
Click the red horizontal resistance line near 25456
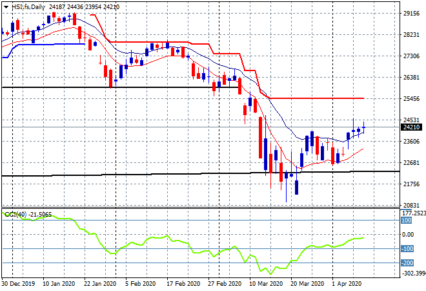[x=316, y=98]
